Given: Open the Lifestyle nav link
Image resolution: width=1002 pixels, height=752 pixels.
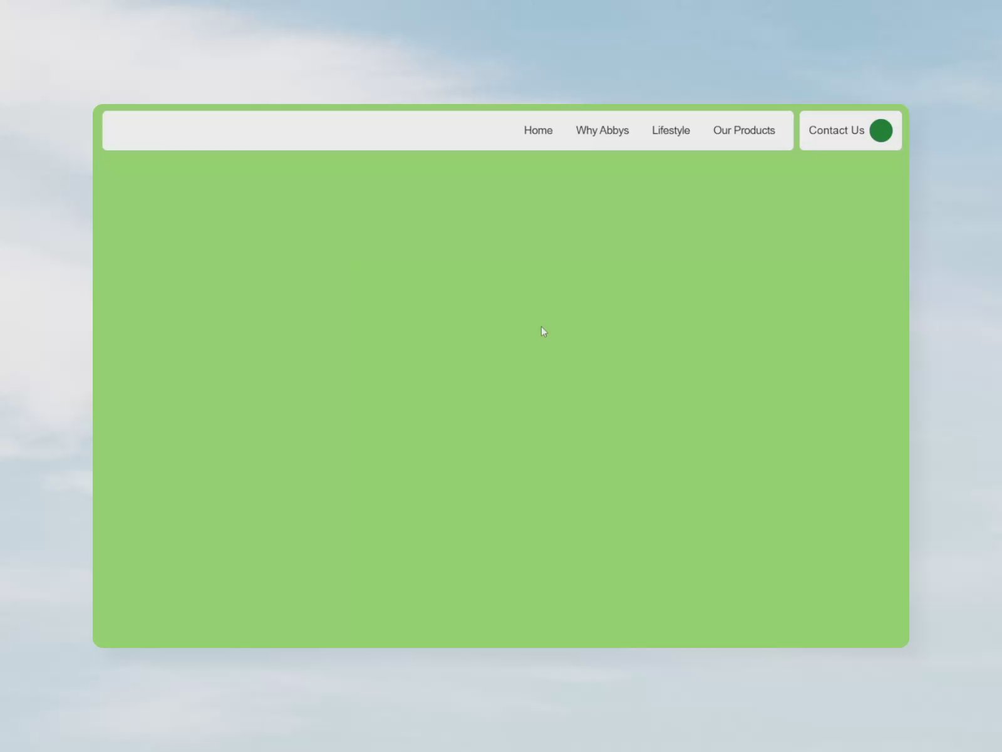Looking at the screenshot, I should [671, 130].
